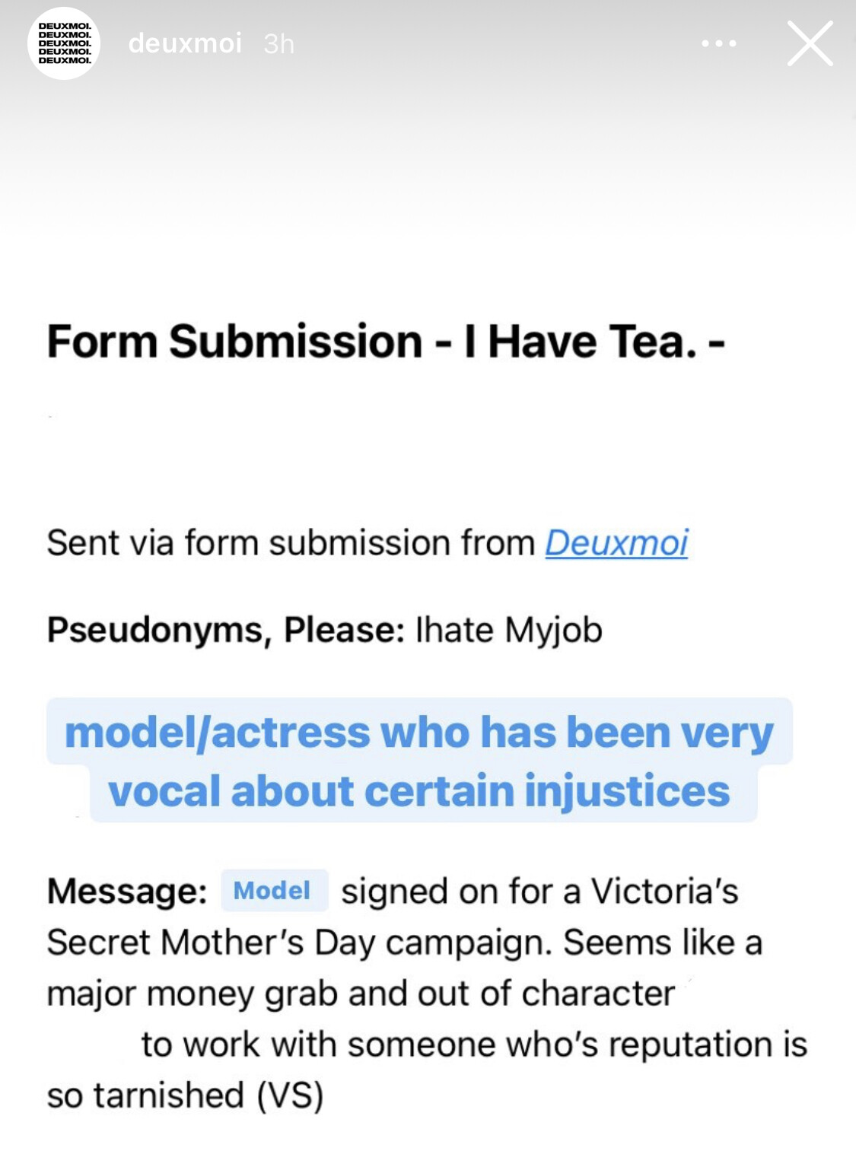
Task: Tap the 'model/actress who has been very' highlight
Action: point(419,732)
